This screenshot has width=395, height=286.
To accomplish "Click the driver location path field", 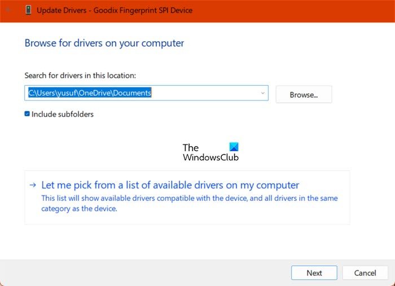I will (x=146, y=93).
